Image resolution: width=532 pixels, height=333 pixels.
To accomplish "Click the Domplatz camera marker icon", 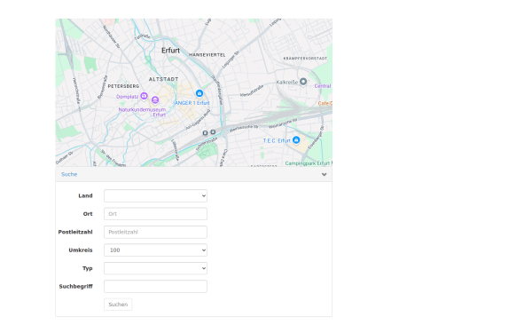I will tap(145, 96).
